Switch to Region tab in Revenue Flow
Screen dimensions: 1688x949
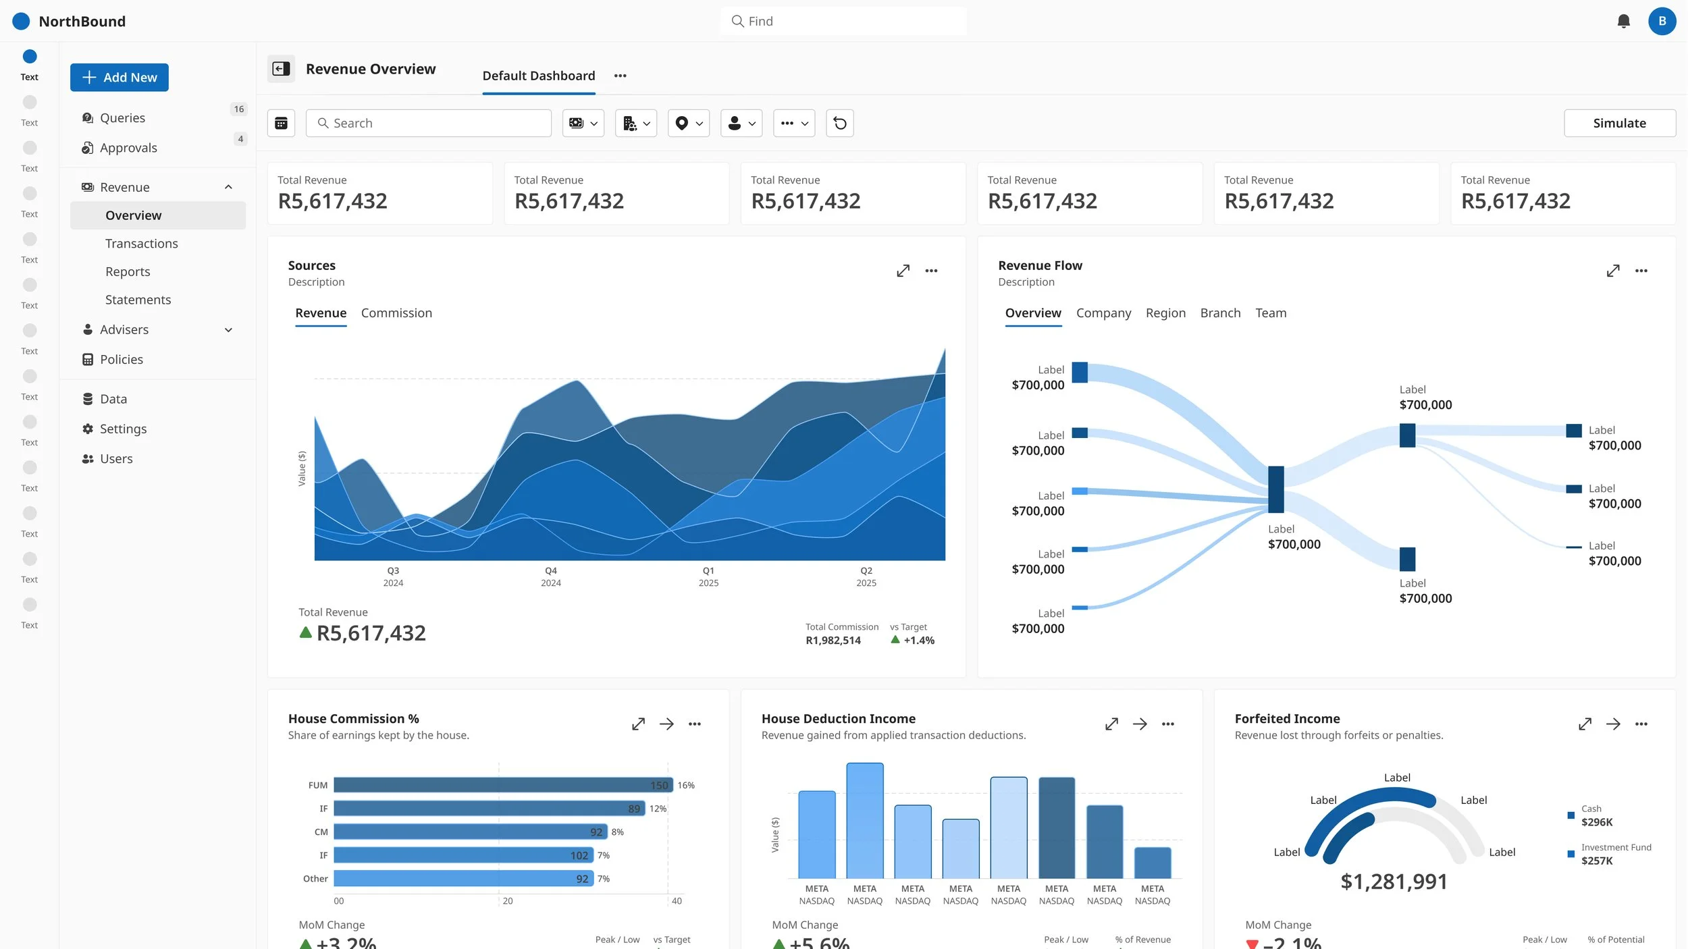point(1165,313)
